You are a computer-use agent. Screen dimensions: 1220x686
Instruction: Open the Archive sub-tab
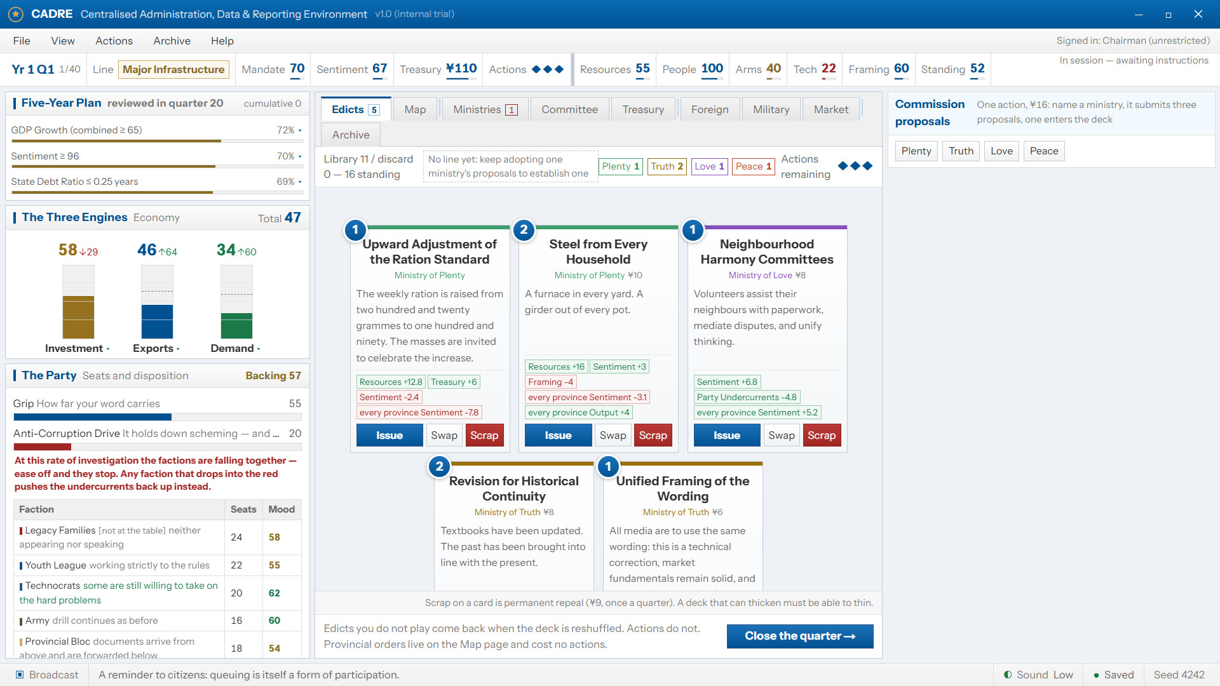click(351, 135)
